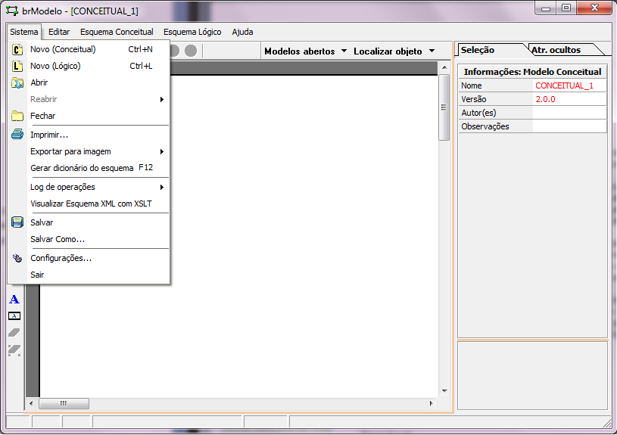Click the Autor(es) value field

[569, 113]
